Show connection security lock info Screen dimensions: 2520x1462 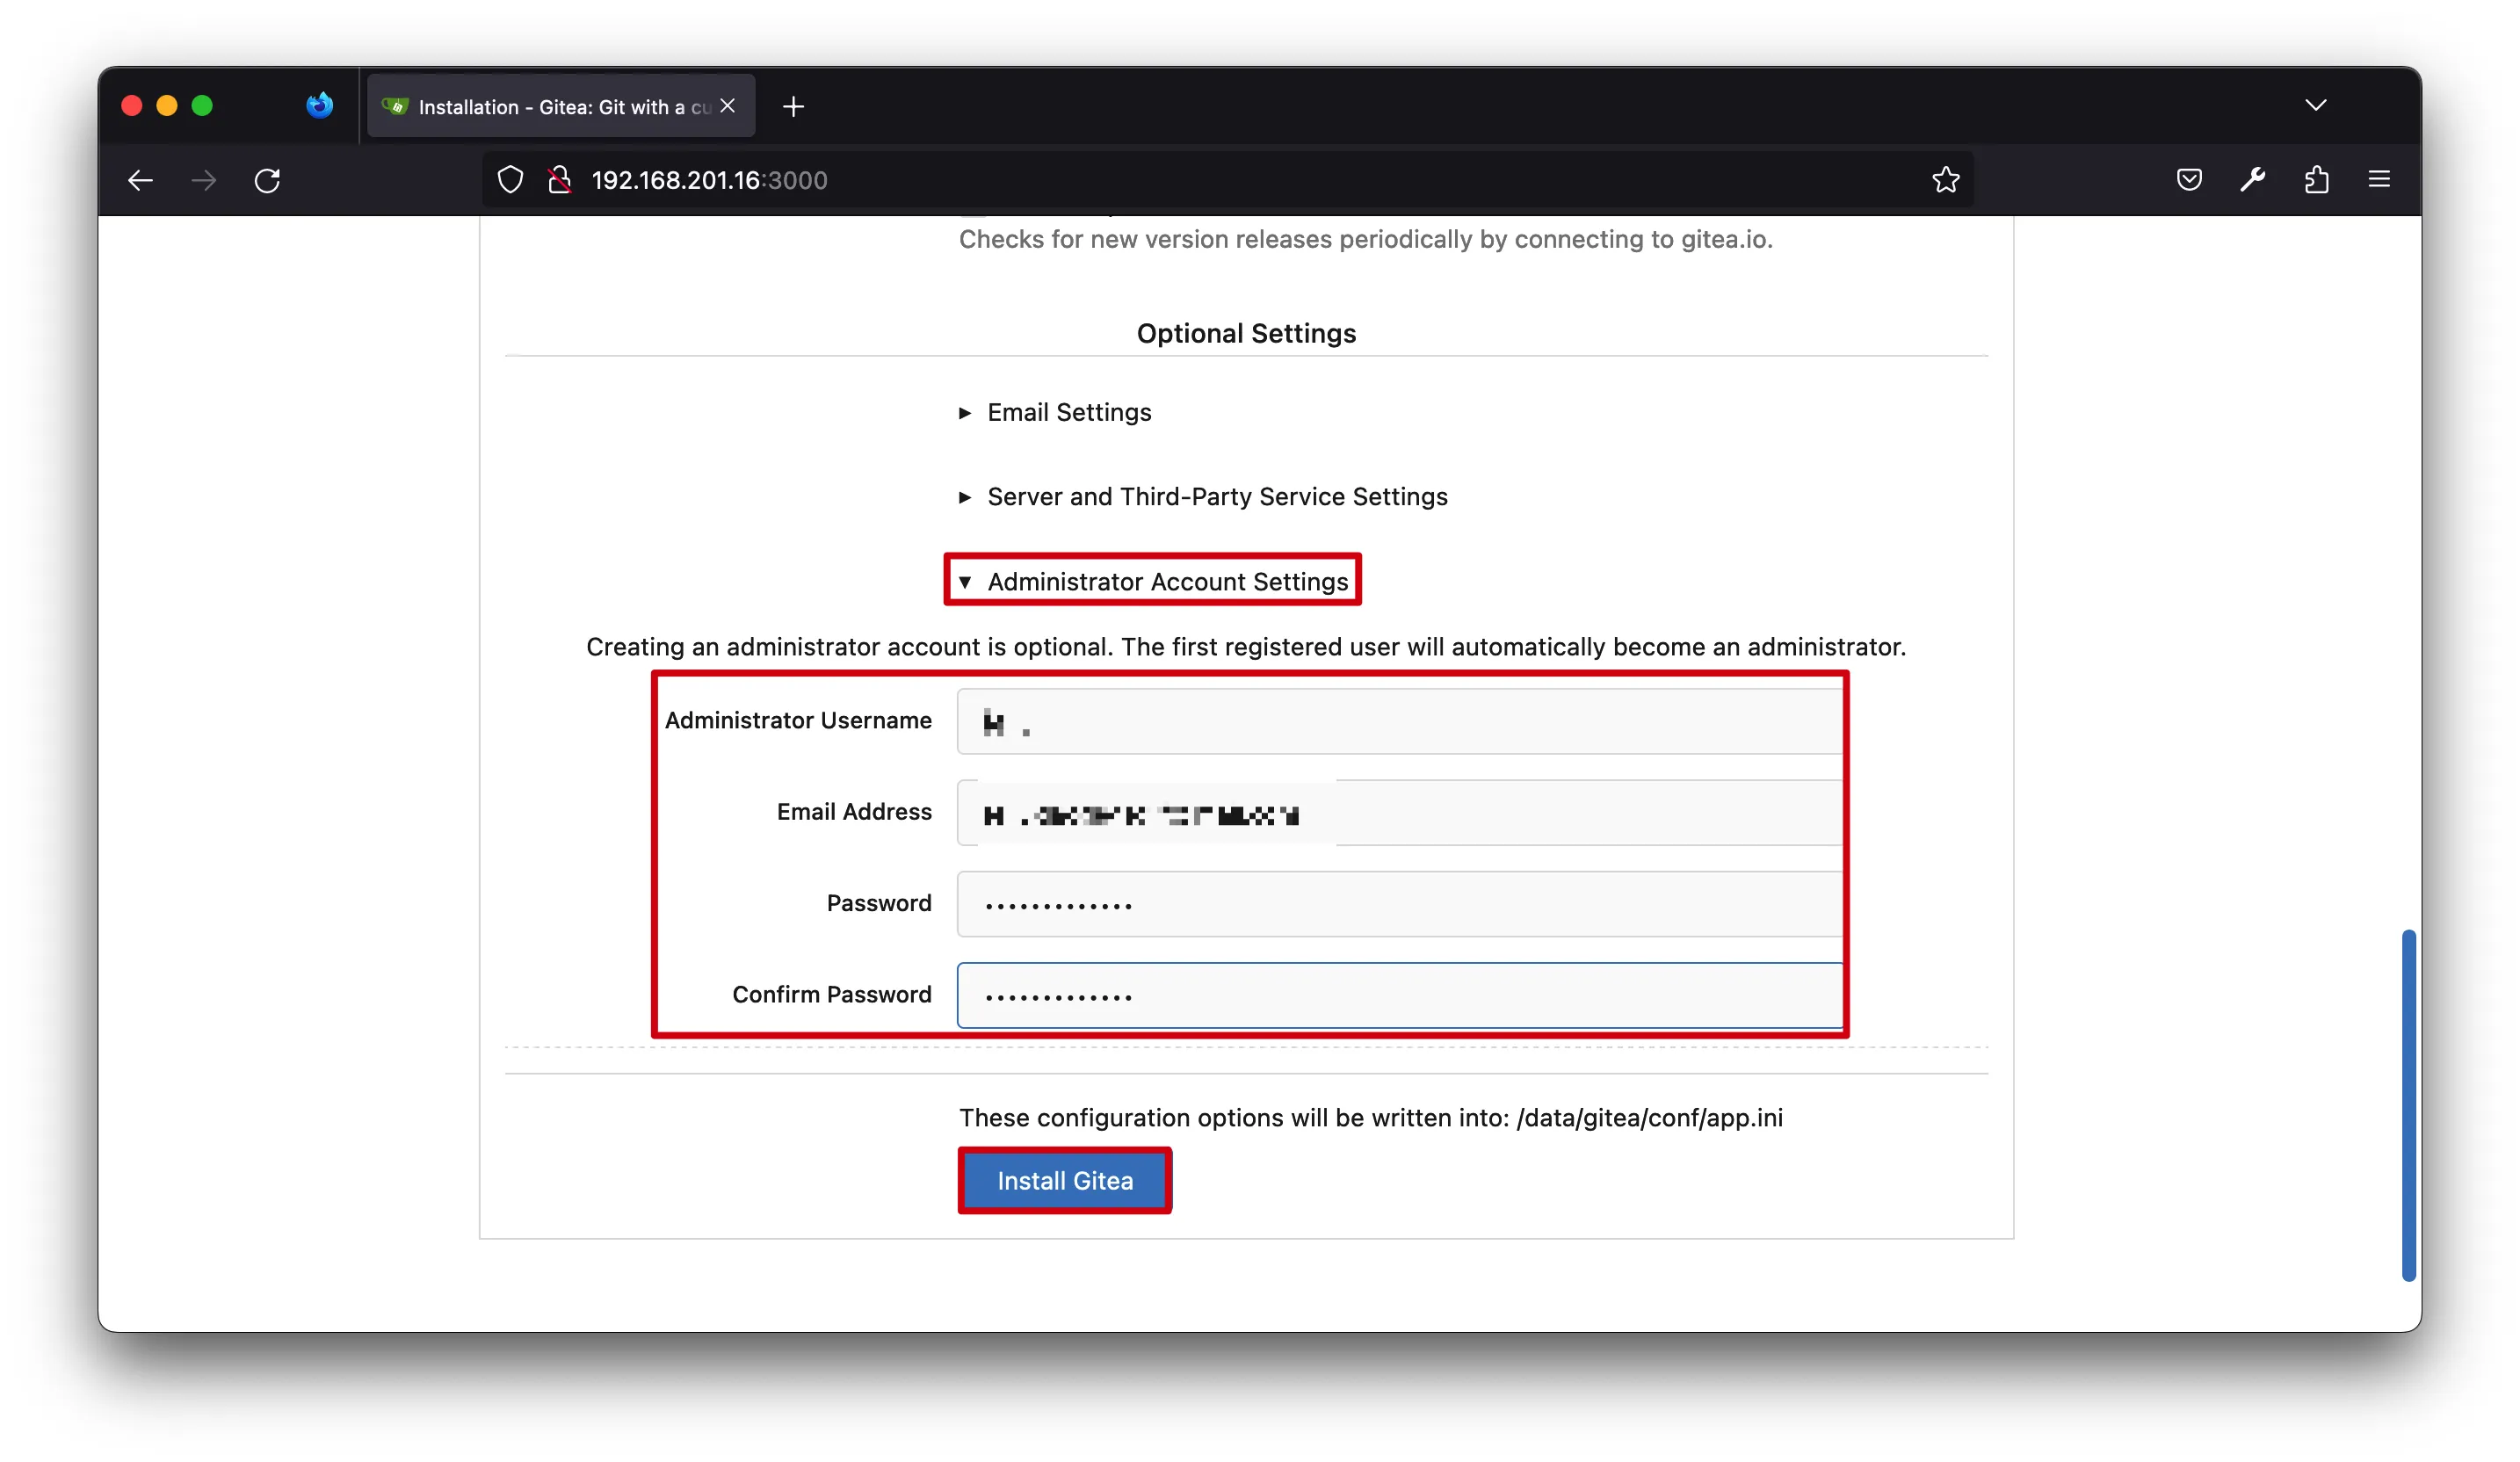pos(559,180)
